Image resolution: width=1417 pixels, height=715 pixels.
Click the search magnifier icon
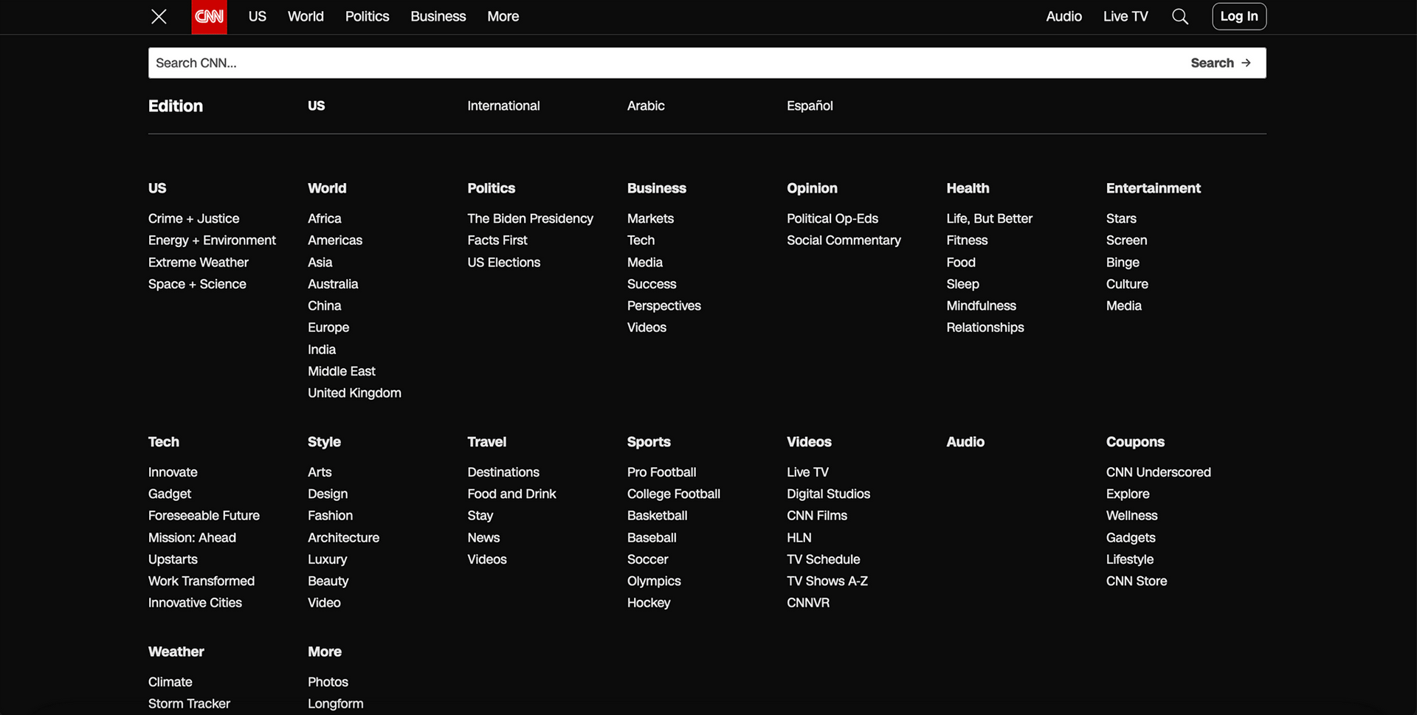click(x=1180, y=16)
